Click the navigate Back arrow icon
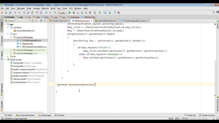This screenshot has height=123, width=219. (46, 13)
